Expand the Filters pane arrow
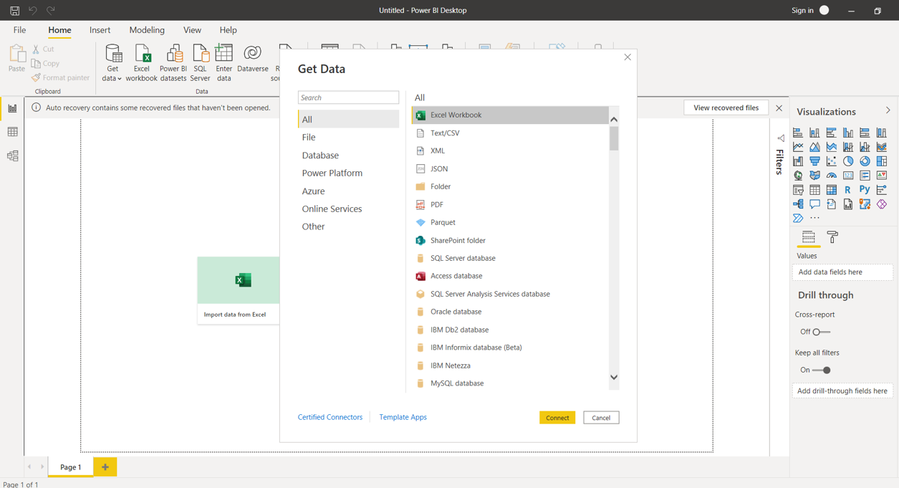 click(x=780, y=138)
